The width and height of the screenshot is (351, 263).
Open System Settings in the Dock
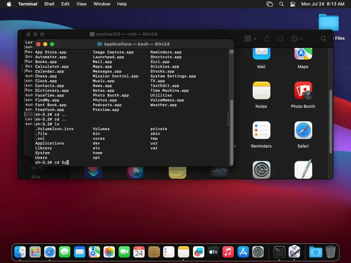pyautogui.click(x=258, y=252)
